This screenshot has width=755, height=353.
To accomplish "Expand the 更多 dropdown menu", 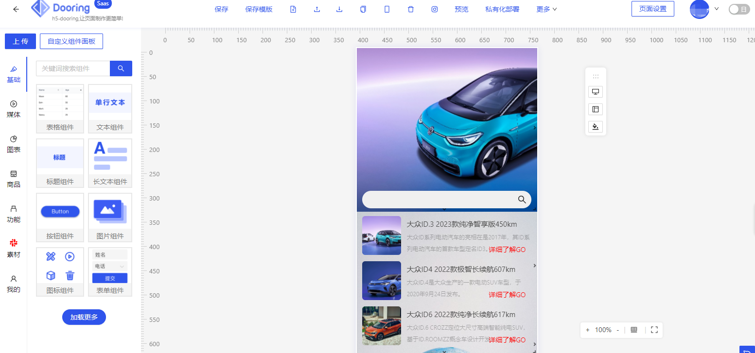I will tap(546, 9).
